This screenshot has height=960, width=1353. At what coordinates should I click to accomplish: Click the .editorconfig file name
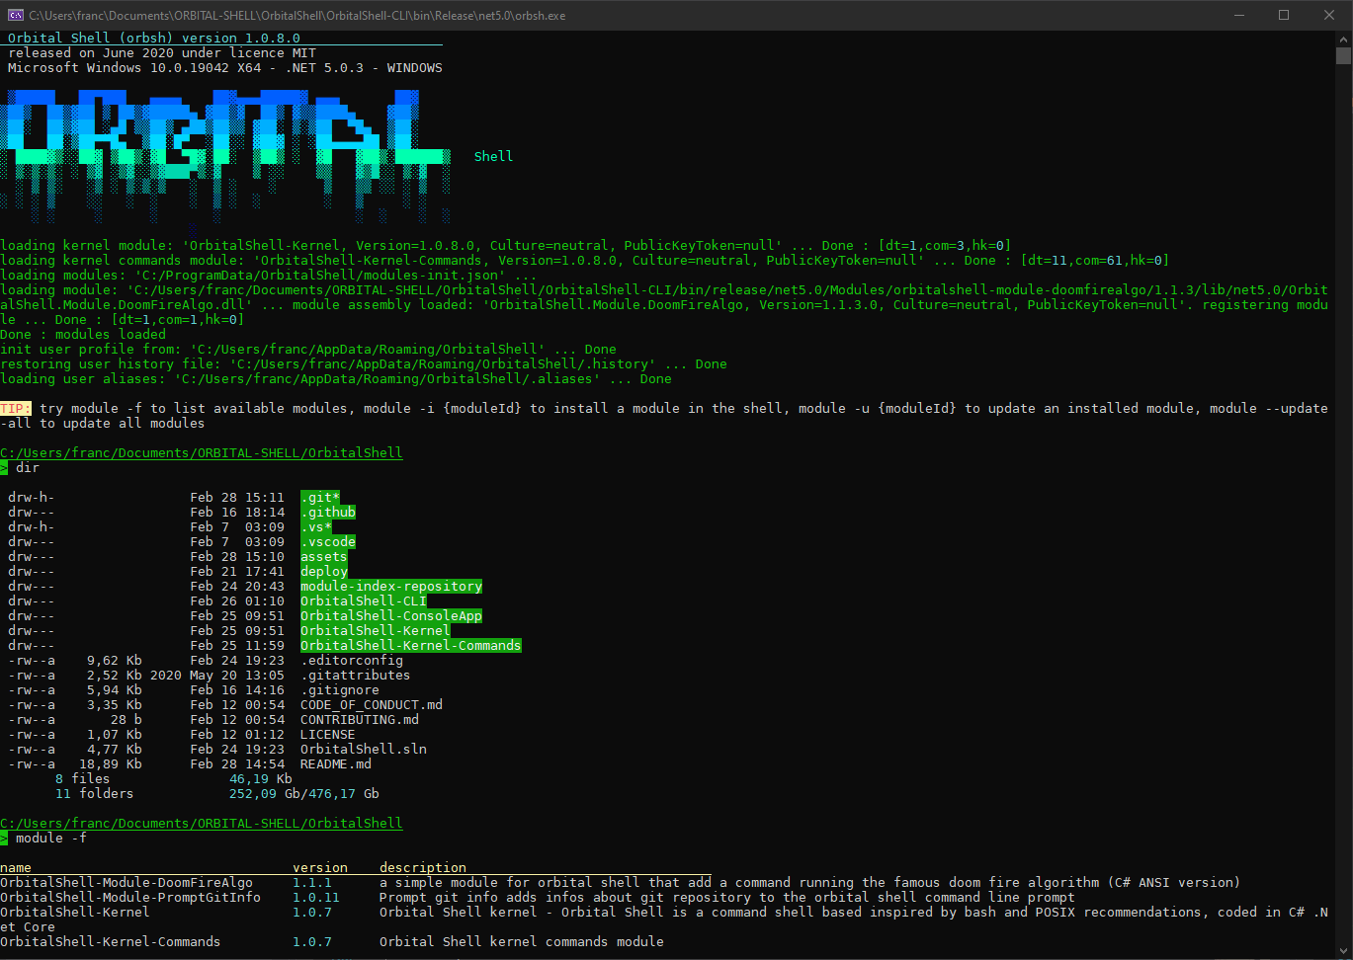[352, 660]
